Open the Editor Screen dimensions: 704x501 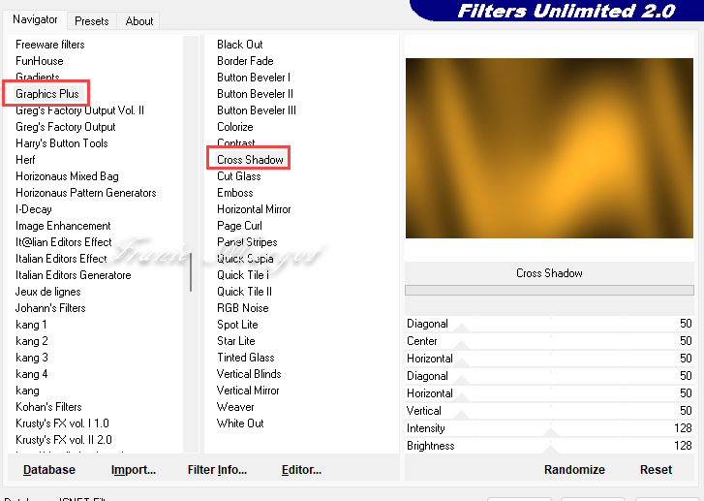(301, 470)
